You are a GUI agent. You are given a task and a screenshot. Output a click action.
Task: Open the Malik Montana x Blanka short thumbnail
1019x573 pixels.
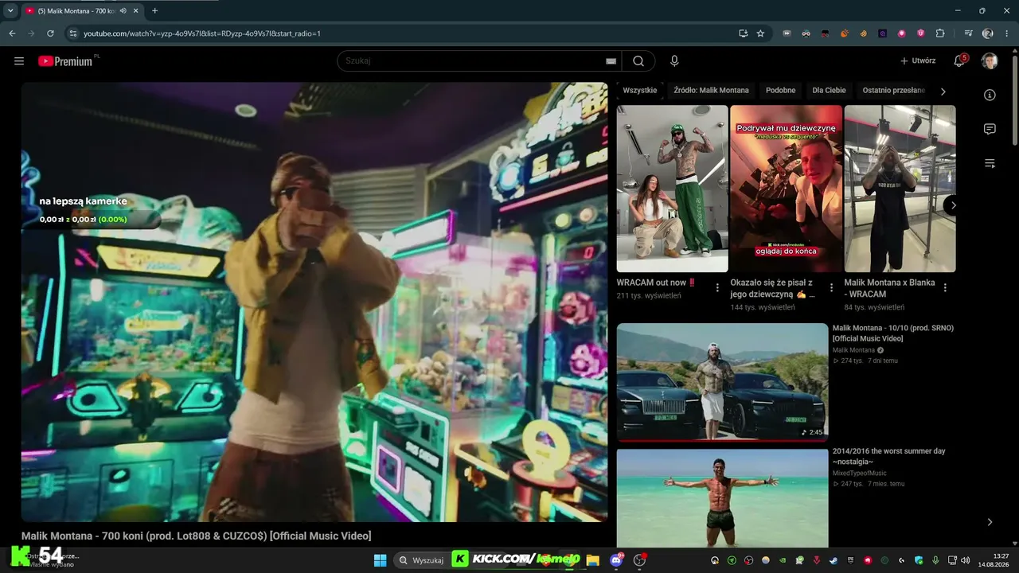pos(900,189)
